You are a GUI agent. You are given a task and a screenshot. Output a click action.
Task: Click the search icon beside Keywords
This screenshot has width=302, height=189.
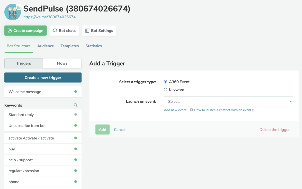point(76,105)
